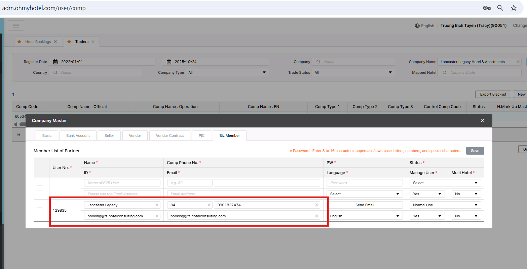Open the Bank Account tab
Image resolution: width=527 pixels, height=269 pixels.
point(78,136)
